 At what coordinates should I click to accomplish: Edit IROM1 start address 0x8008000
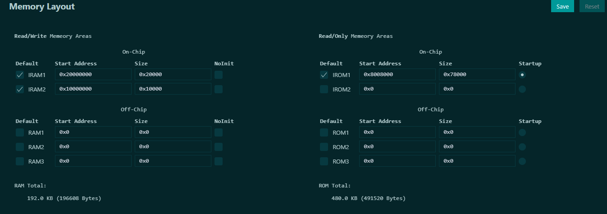point(397,75)
